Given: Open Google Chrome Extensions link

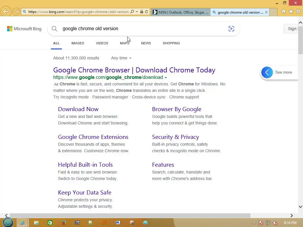Looking at the screenshot, I should click(x=93, y=137).
